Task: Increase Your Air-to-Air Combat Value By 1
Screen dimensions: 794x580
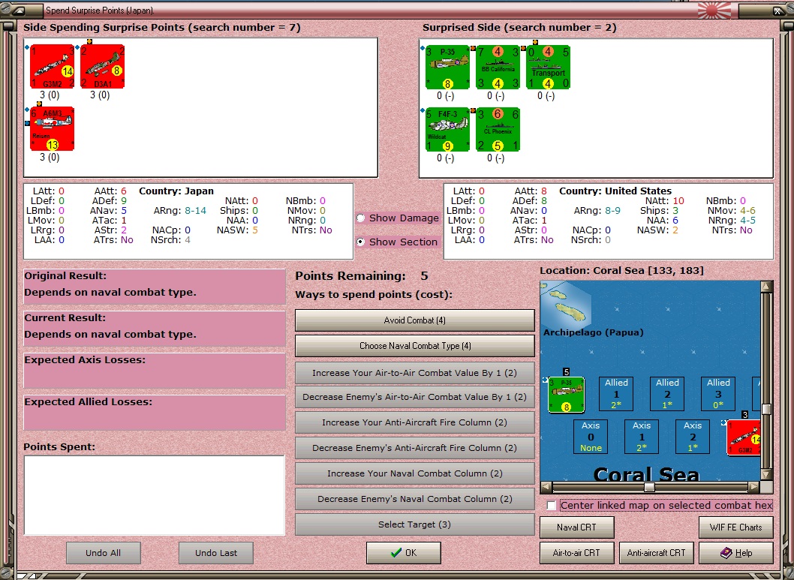Action: [415, 373]
